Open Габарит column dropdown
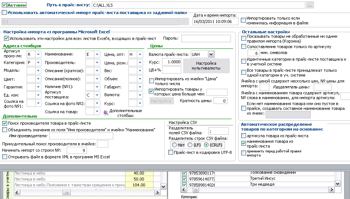Image resolution: width=350 pixels, height=199 pixels. coord(140,87)
